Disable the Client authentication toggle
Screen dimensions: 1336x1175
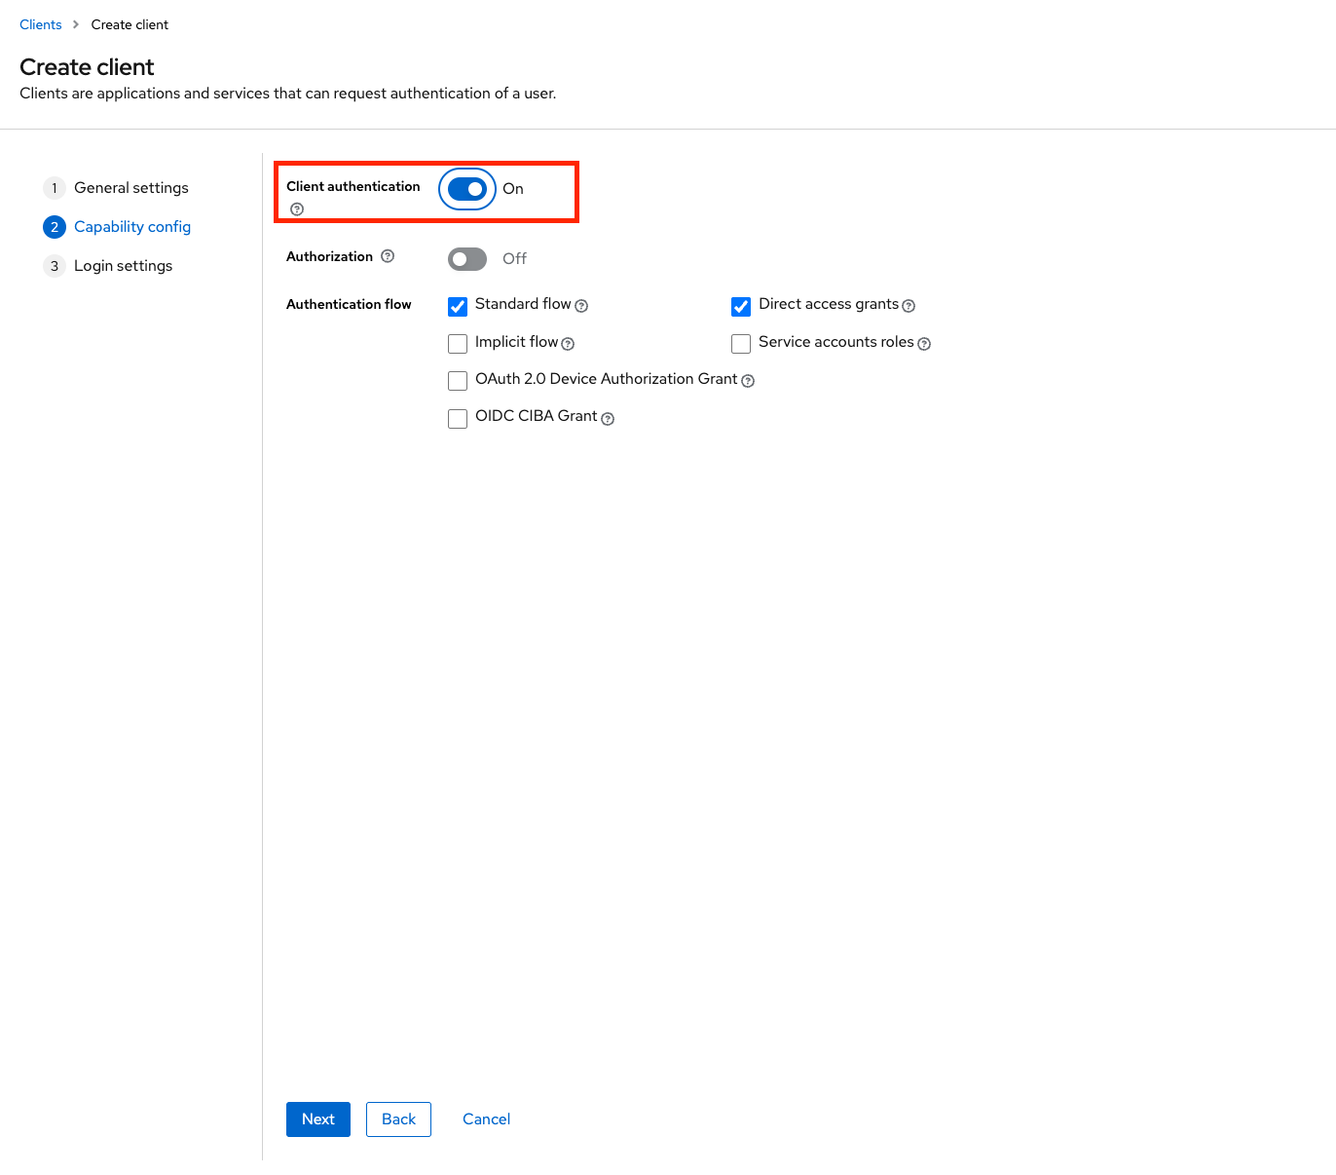[x=466, y=189]
